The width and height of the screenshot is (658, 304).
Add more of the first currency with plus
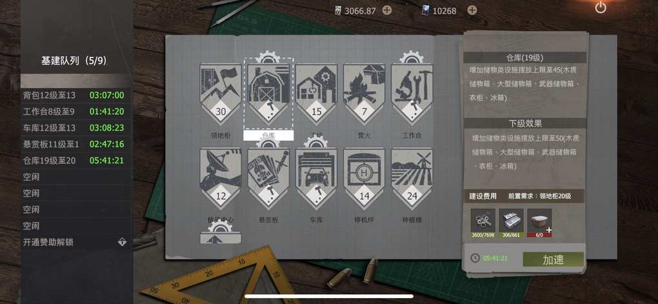(x=387, y=10)
